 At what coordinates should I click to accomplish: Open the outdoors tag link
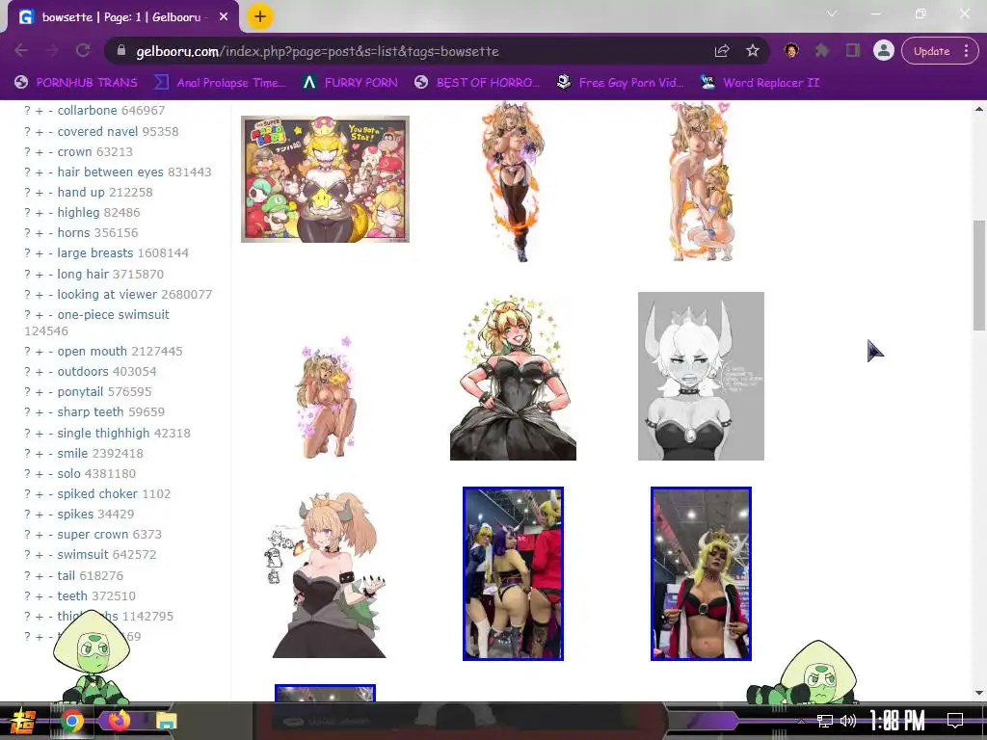83,371
